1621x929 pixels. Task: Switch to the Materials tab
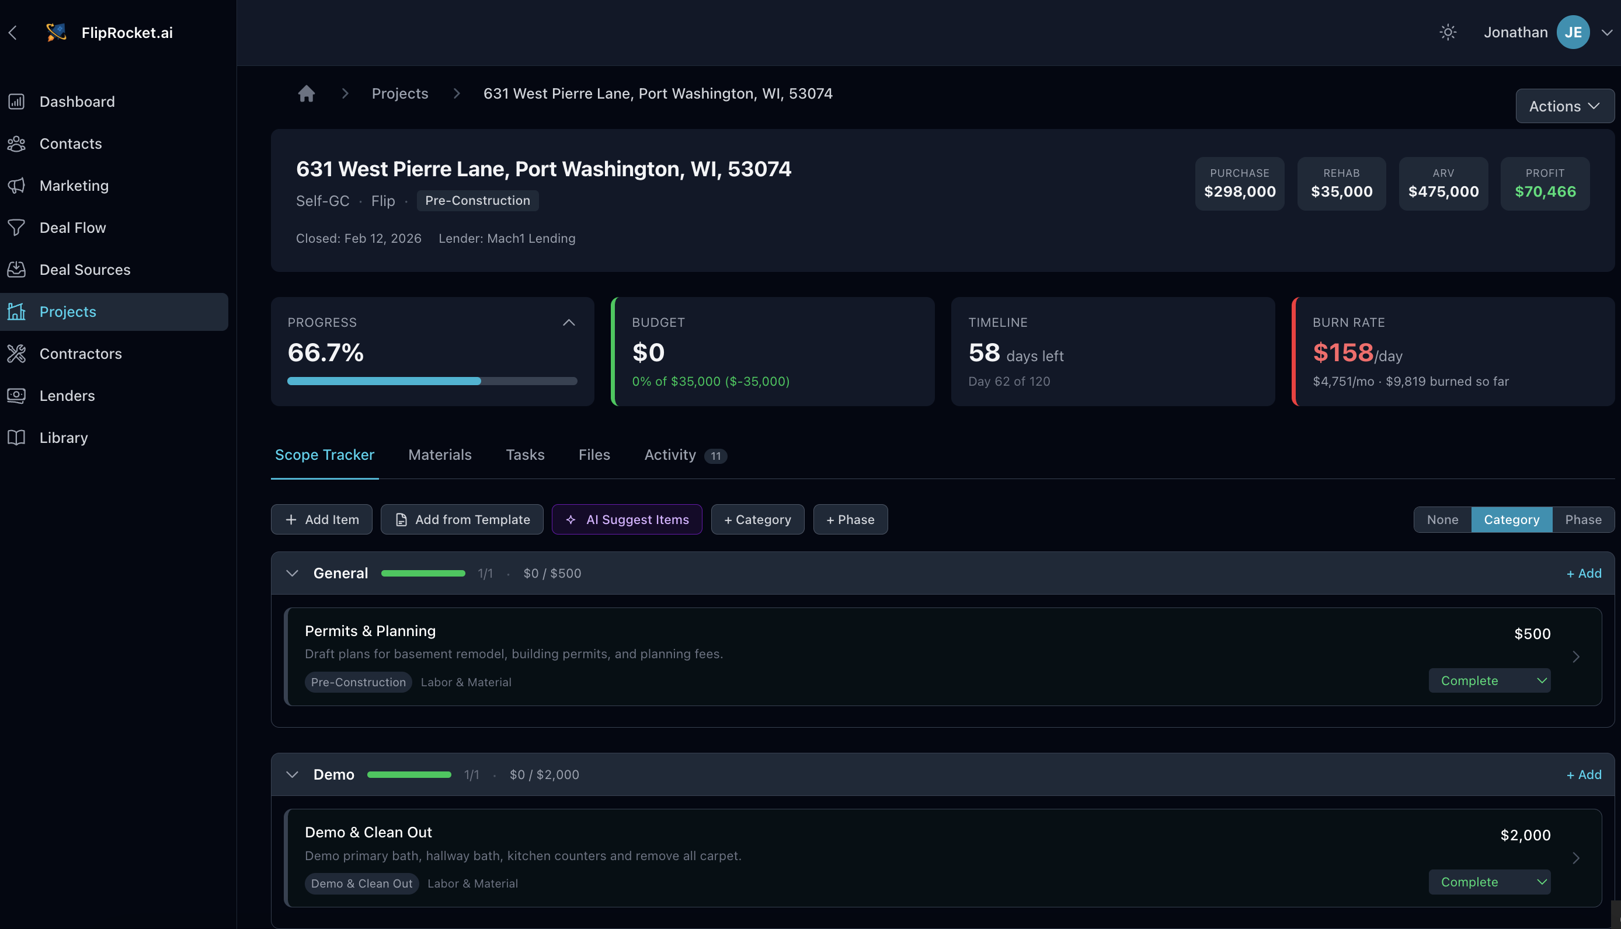coord(439,455)
